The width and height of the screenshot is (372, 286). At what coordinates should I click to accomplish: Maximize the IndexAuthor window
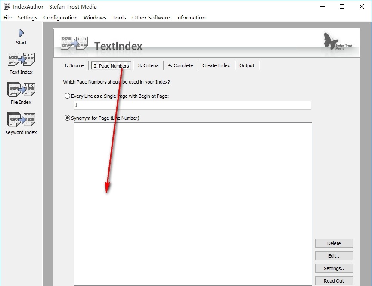tap(342, 6)
